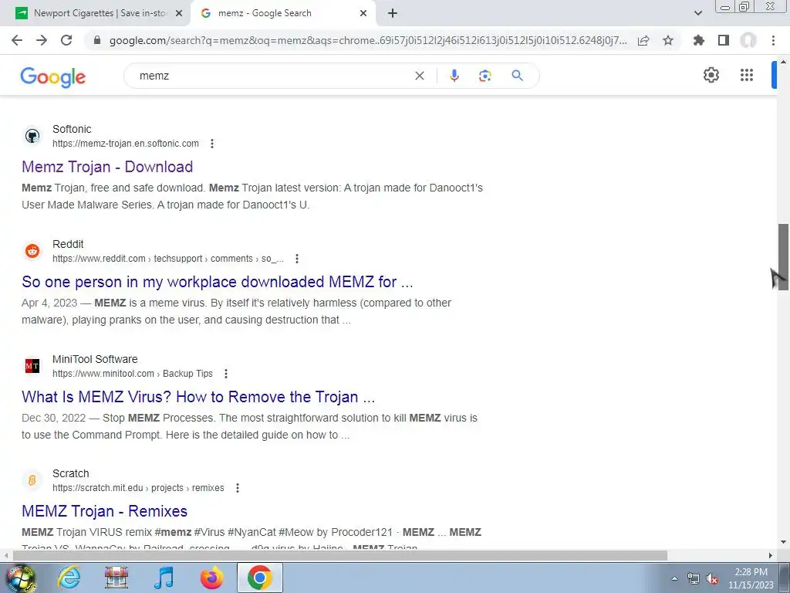This screenshot has height=593, width=790.
Task: Click the Softonic site favicon
Action: 32,136
